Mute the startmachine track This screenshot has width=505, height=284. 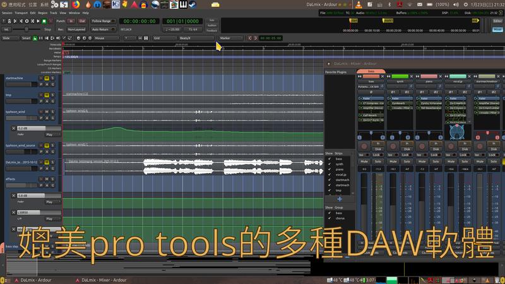click(47, 78)
